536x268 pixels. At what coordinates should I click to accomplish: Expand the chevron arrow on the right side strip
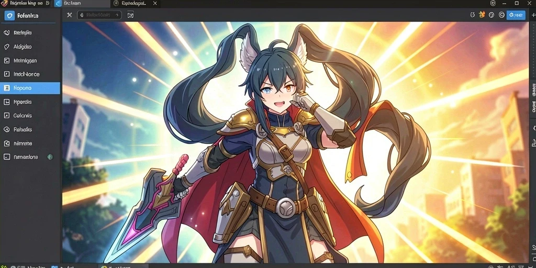pos(533,128)
